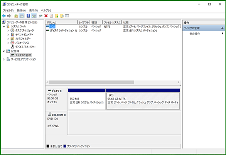Screen dimensions: 226x155
Task: Click the プライマリ パーティション blue legend swatch
Action: [65, 146]
